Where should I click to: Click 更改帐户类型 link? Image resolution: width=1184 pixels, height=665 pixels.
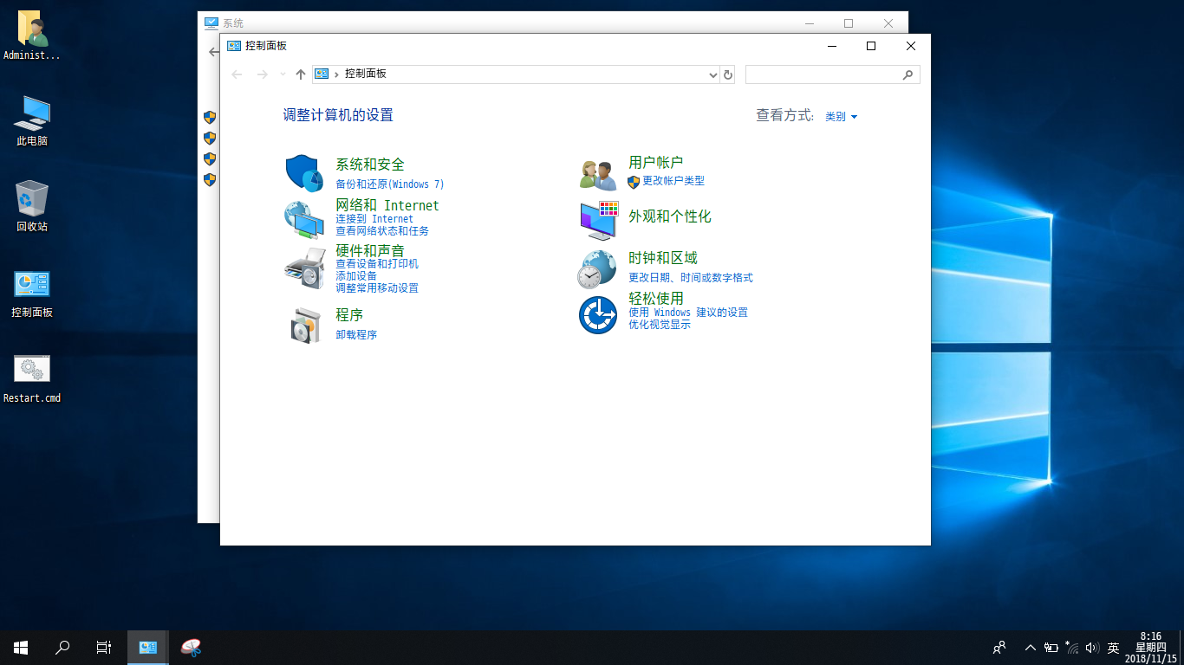click(x=673, y=181)
